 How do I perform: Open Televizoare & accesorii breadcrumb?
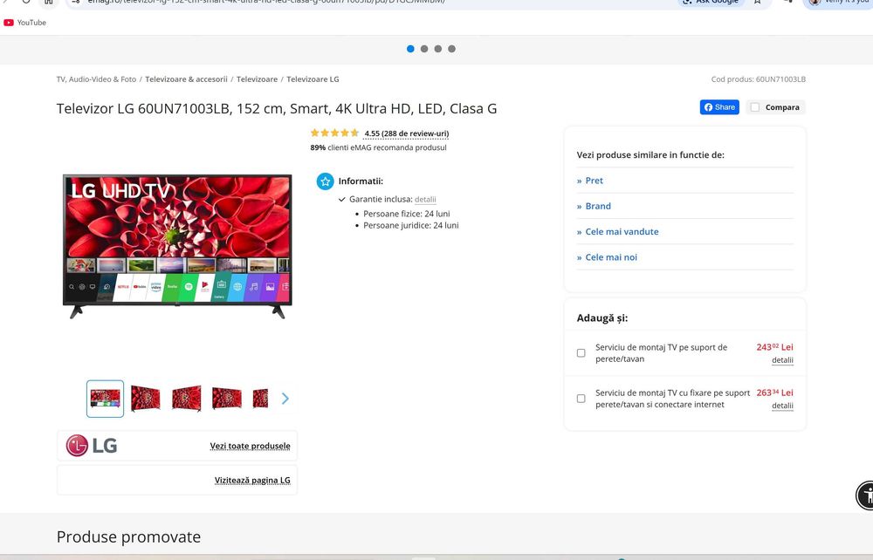point(187,79)
